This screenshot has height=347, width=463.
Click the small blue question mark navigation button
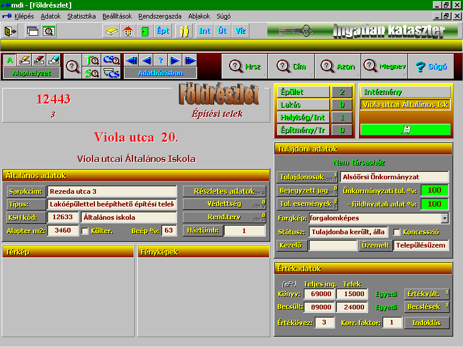[x=161, y=61]
